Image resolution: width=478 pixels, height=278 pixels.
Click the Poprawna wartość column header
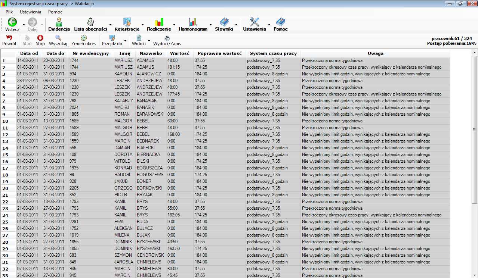(220, 53)
